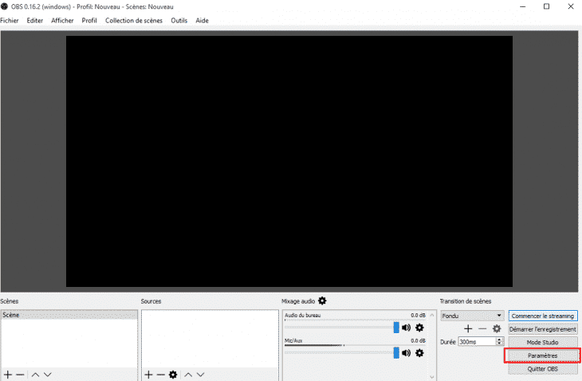Image resolution: width=582 pixels, height=381 pixels.
Task: Move the scene down with arrow
Action: (47, 374)
